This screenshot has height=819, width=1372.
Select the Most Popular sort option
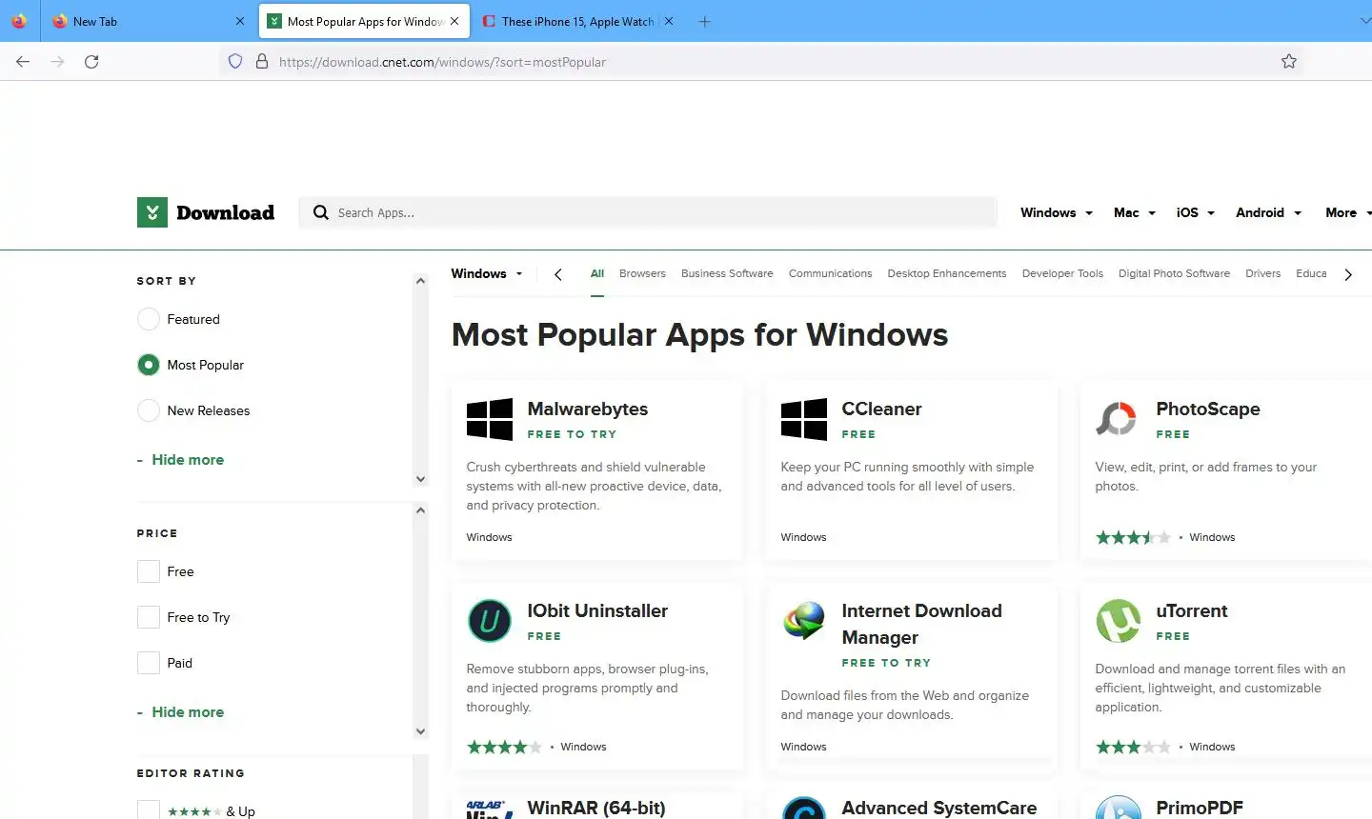149,365
